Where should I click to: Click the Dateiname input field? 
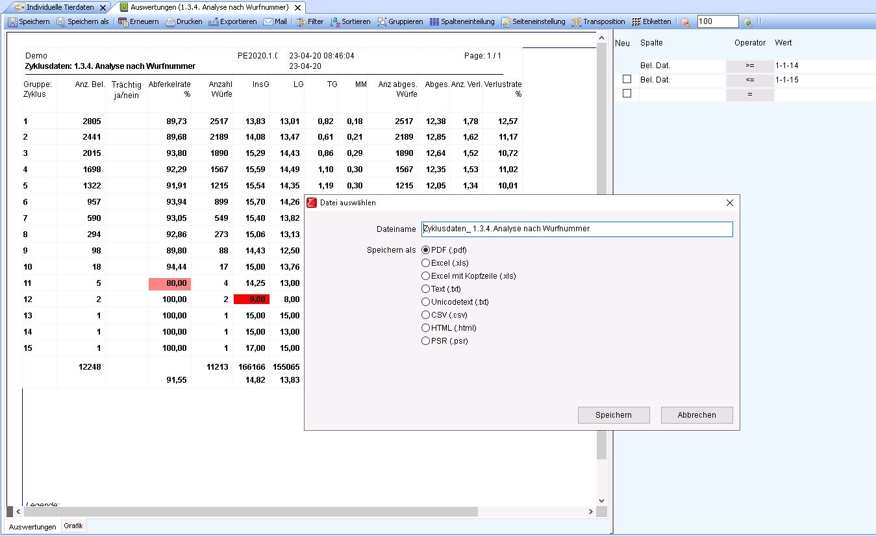577,229
